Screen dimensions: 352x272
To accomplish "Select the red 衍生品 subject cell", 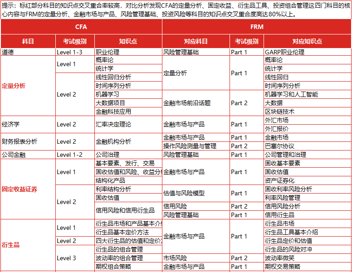I will pos(28,245).
